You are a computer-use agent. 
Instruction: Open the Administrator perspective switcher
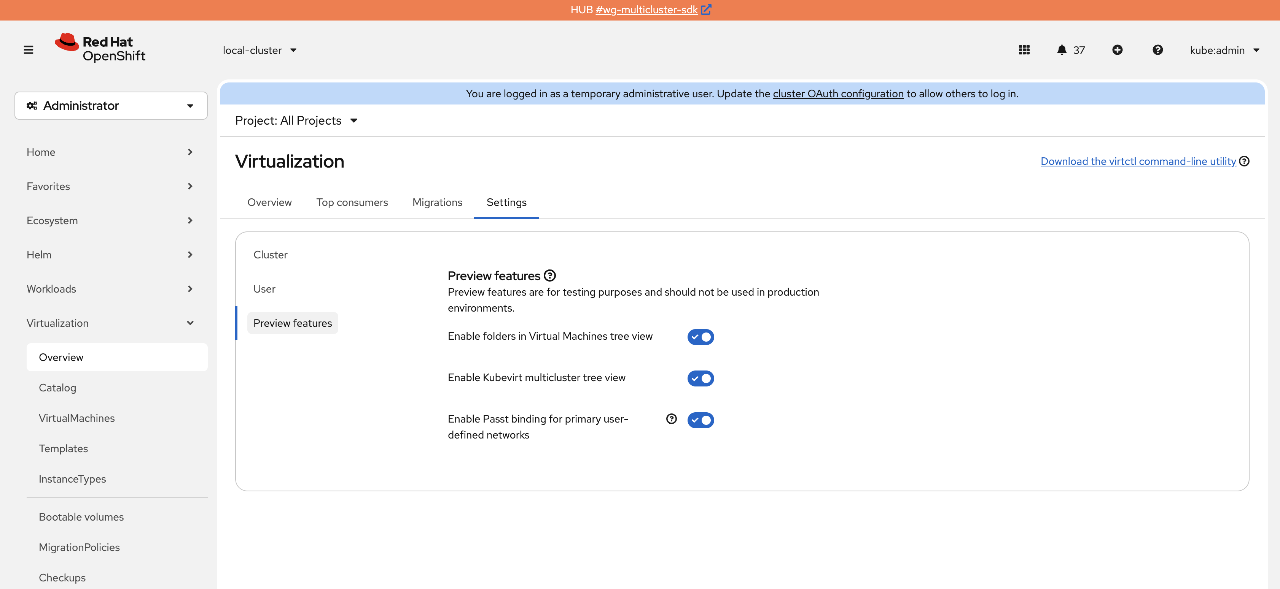[111, 106]
